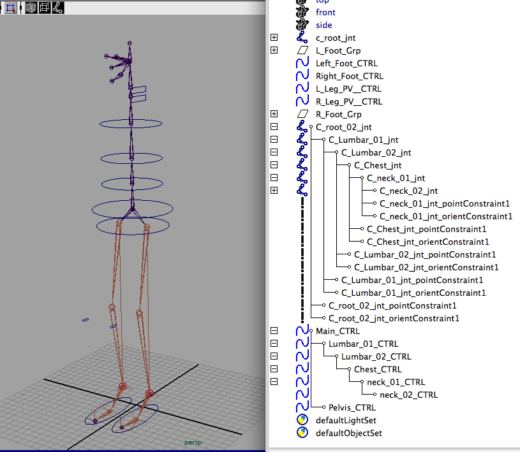Select C_neck_01_jnt_pointConstraint1 node
This screenshot has height=452, width=520.
tap(444, 203)
